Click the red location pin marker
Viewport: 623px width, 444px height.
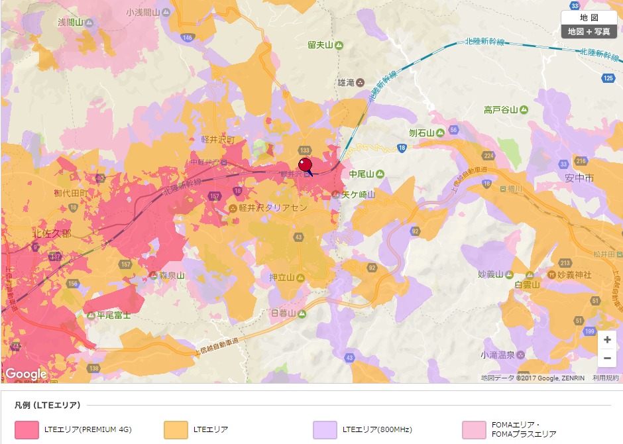coord(305,165)
